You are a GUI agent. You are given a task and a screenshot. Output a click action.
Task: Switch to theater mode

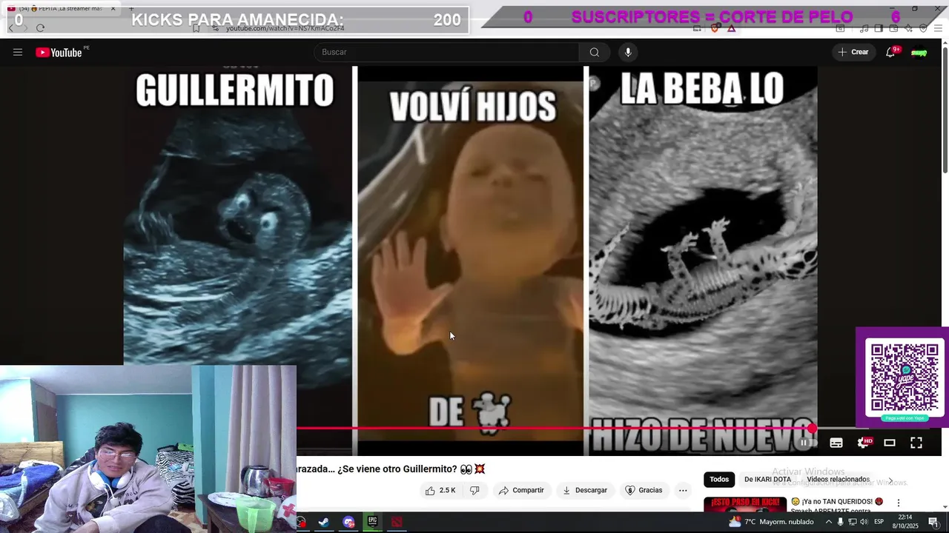point(890,443)
